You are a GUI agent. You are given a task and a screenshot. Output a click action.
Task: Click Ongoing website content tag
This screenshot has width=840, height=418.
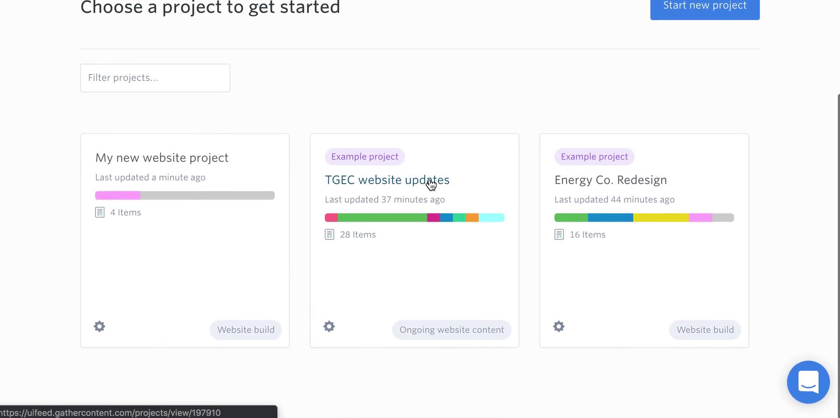tap(451, 330)
